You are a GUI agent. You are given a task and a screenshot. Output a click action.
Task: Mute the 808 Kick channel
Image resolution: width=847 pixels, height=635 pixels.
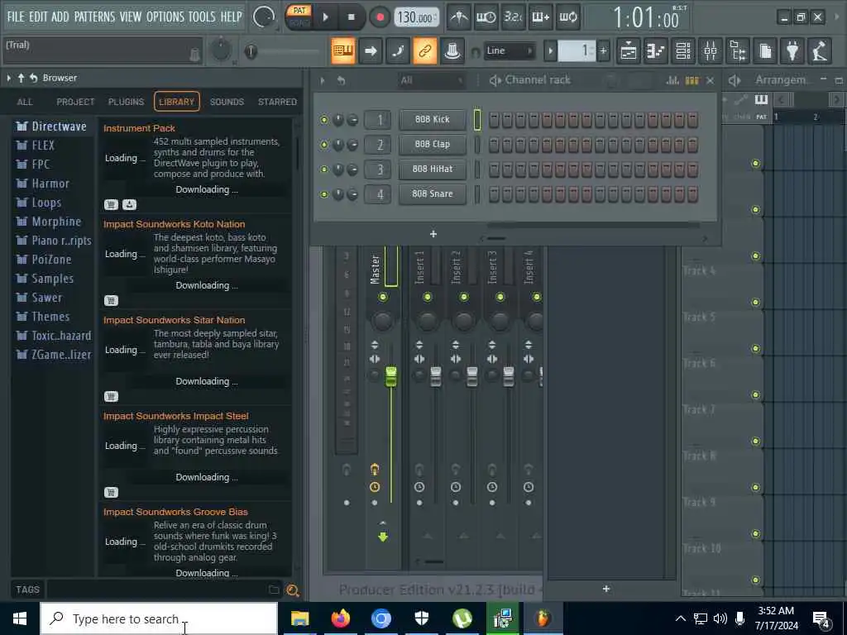coord(324,120)
